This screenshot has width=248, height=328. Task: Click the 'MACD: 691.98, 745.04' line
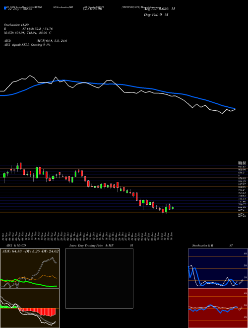[x=28, y=33]
